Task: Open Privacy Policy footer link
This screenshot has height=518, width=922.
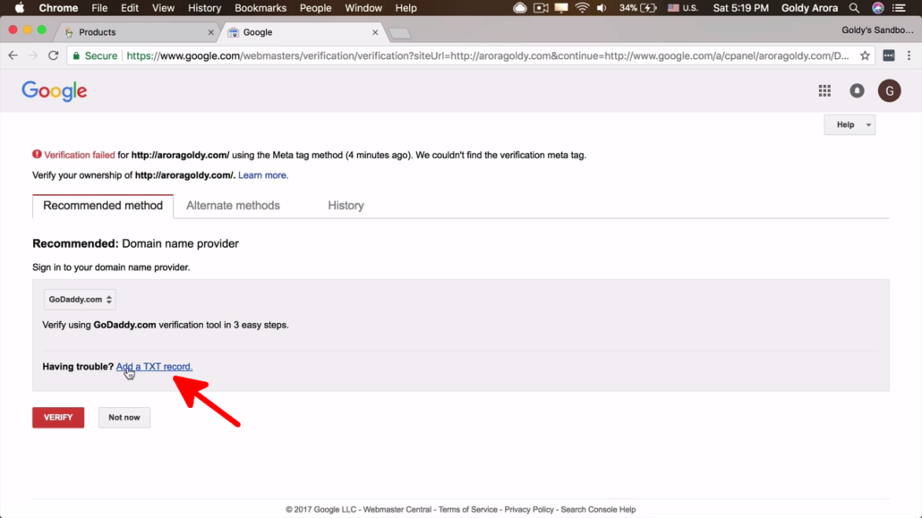Action: [x=529, y=509]
